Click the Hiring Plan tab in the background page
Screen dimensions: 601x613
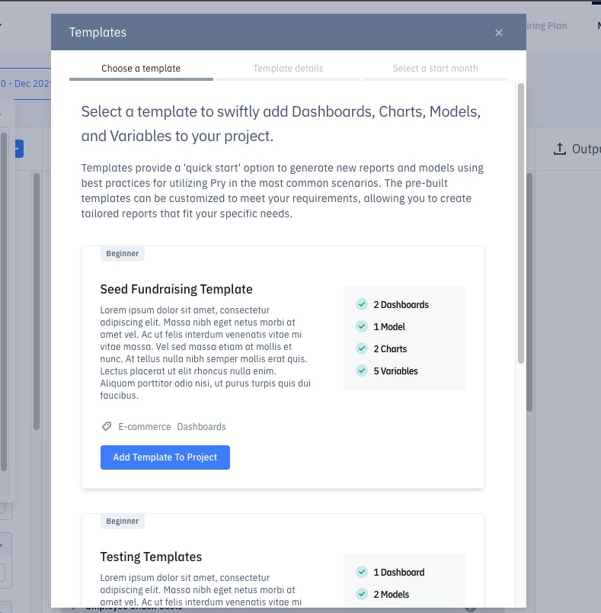click(545, 26)
